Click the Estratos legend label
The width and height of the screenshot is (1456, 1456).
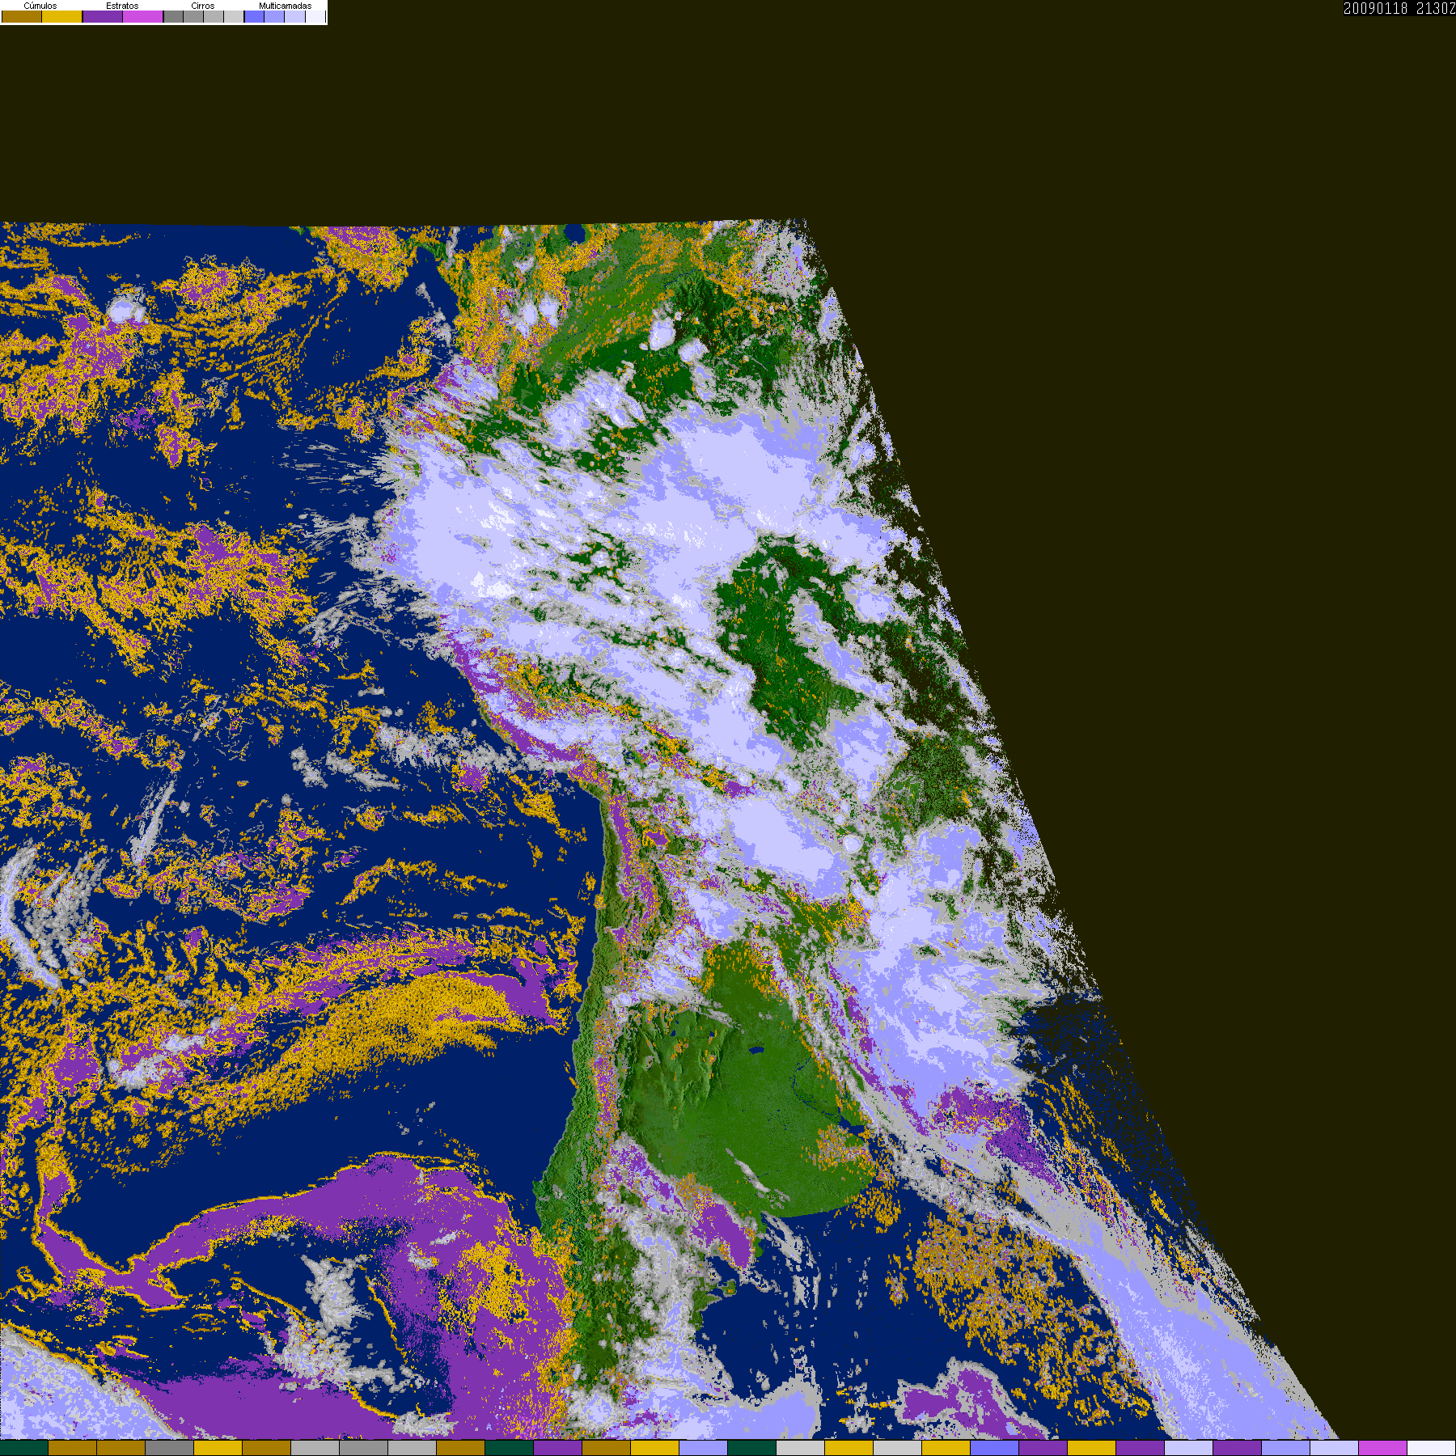coord(122,6)
